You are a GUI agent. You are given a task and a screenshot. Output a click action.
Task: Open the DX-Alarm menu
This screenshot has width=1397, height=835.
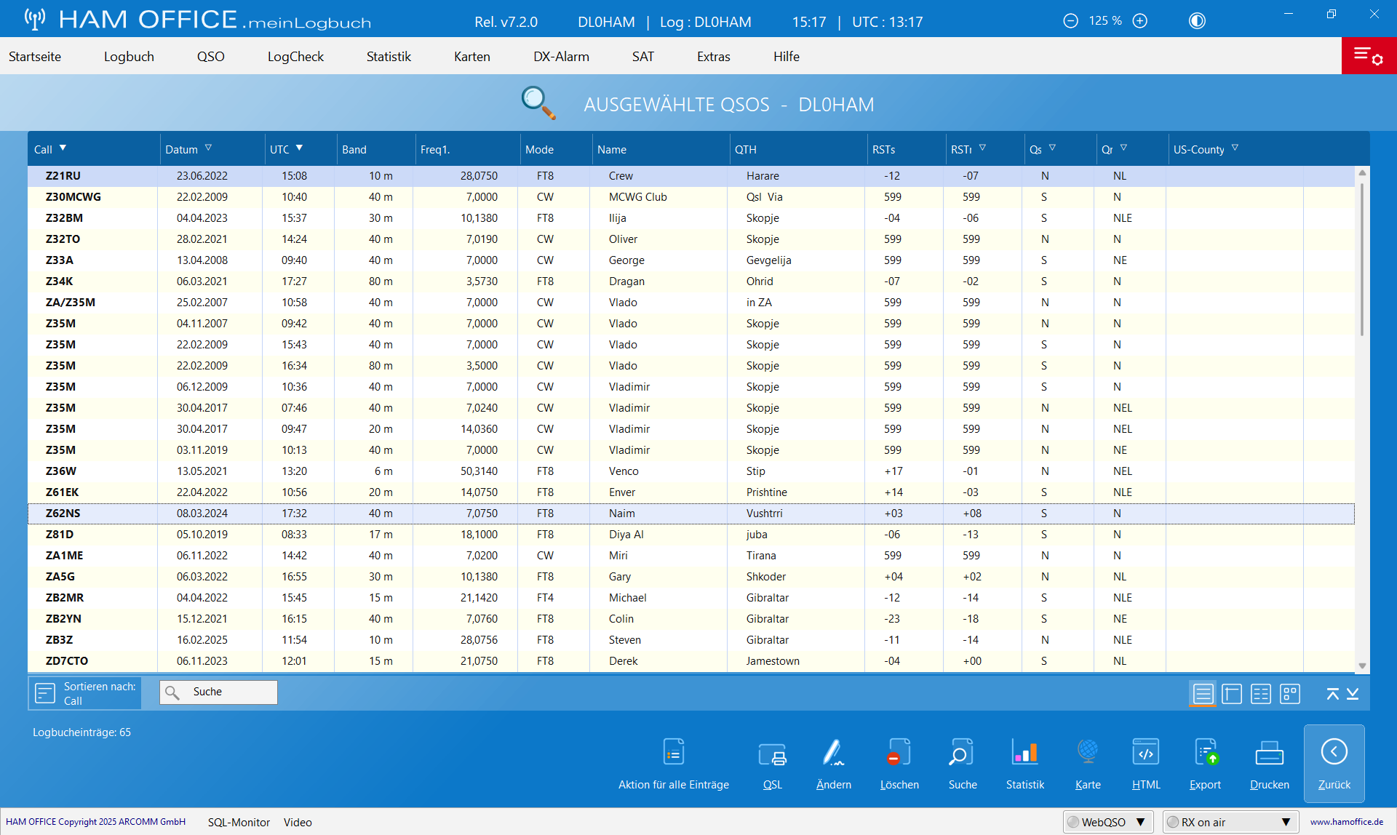point(561,57)
